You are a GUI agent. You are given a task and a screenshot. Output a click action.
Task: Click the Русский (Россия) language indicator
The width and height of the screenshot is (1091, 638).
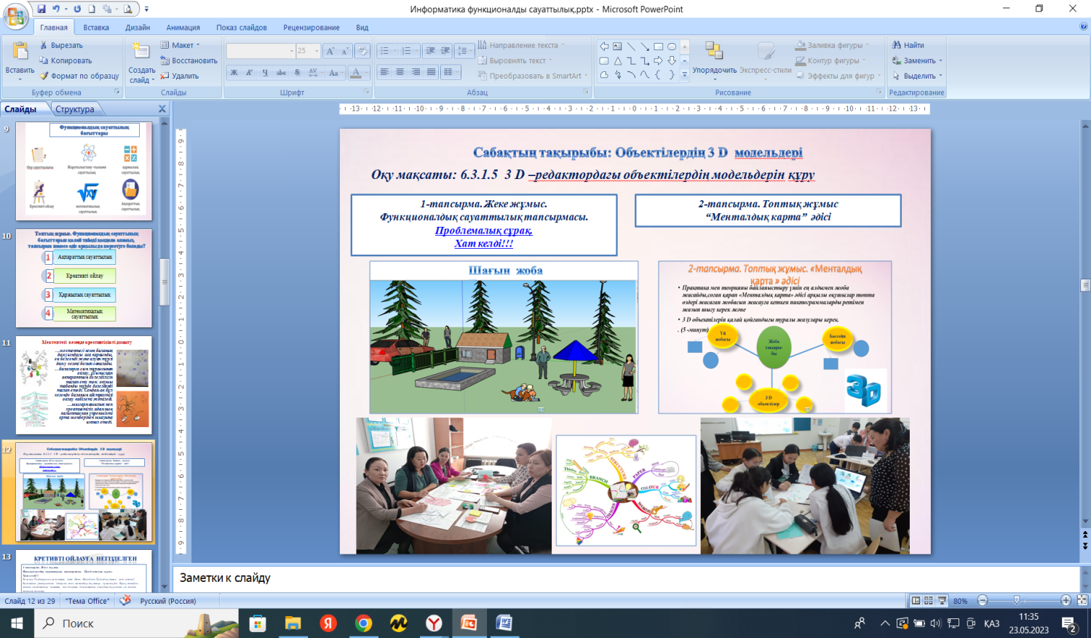tap(168, 601)
